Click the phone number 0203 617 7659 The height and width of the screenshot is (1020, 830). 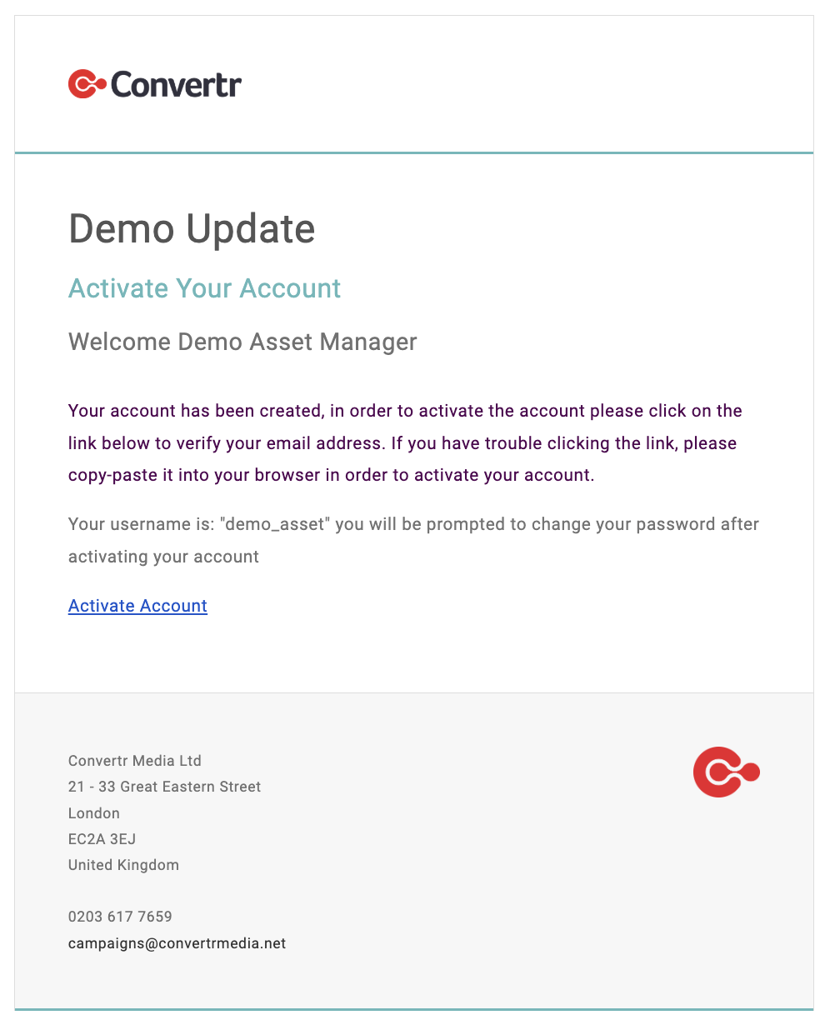click(x=120, y=917)
